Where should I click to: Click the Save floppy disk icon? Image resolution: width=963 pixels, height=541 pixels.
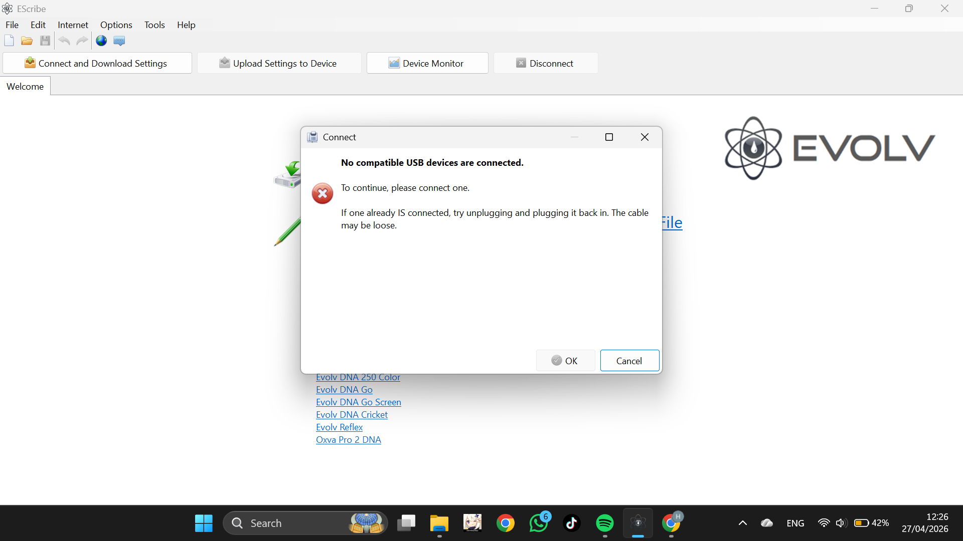[45, 41]
